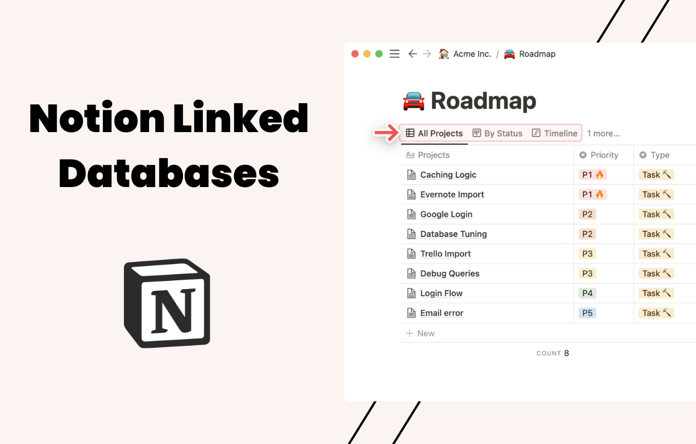696x444 pixels.
Task: Click the page icon beside Evernote Import
Action: (411, 194)
